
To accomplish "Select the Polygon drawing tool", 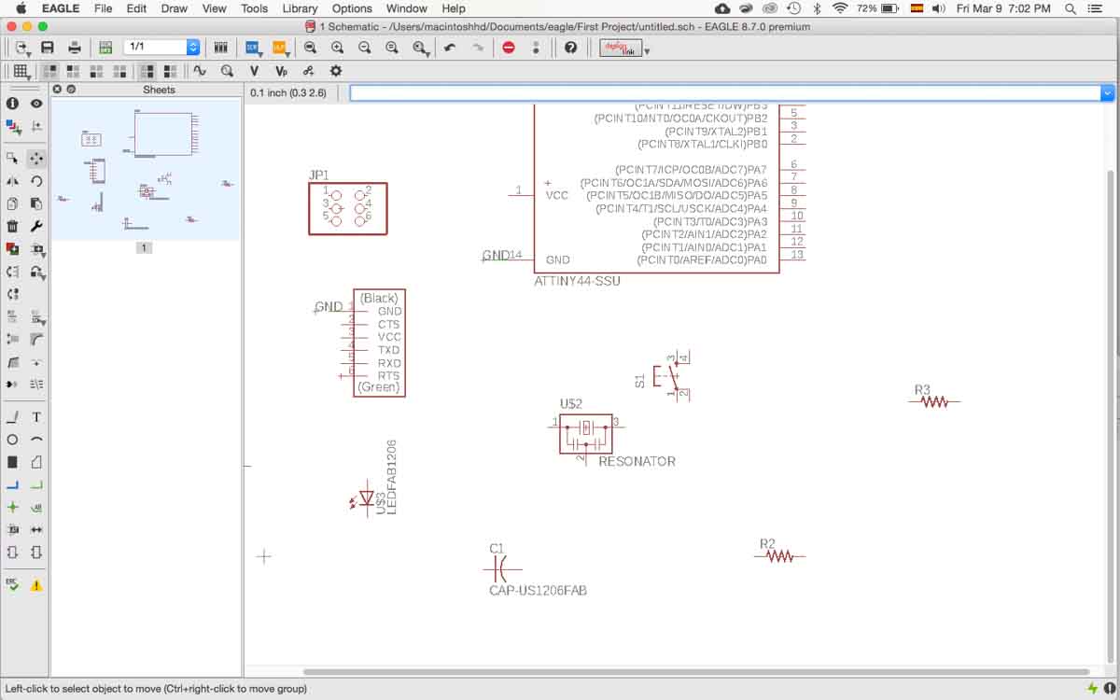I will [x=36, y=462].
